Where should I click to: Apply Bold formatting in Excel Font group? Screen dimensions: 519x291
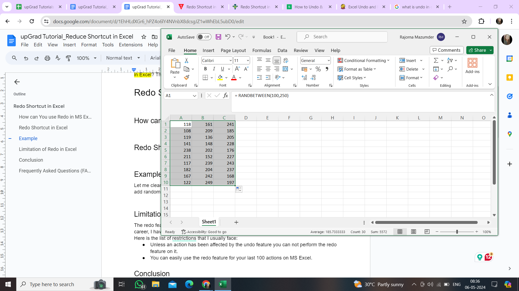pyautogui.click(x=205, y=69)
